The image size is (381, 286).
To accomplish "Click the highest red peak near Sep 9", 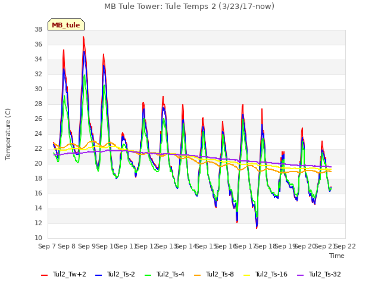I will click(x=83, y=37).
